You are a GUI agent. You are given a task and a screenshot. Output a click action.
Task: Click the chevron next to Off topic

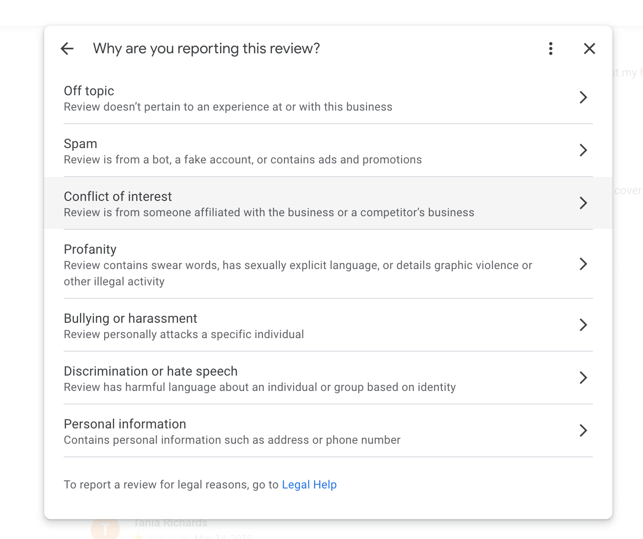coord(583,97)
